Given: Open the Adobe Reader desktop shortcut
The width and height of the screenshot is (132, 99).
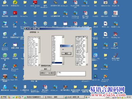Looking at the screenshot, I should click(x=35, y=4).
